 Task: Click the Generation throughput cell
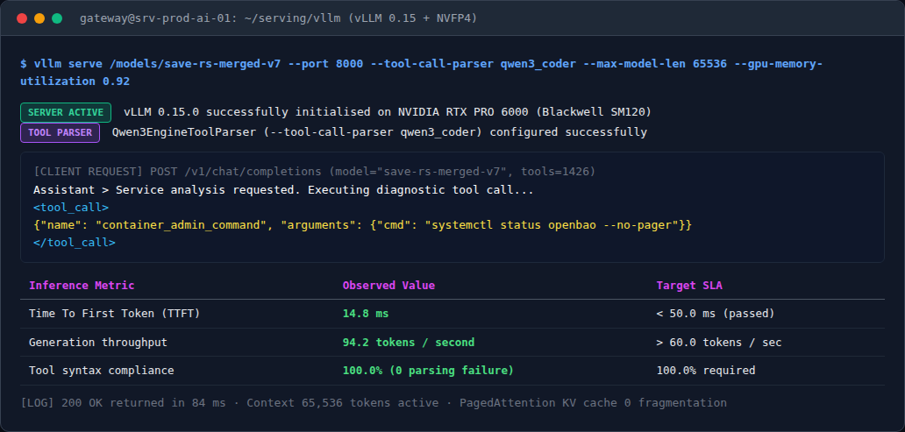click(98, 342)
